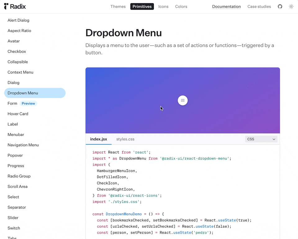Screen dimensions: 298x239
Task: Open the Separator sidebar item
Action: tap(17, 207)
